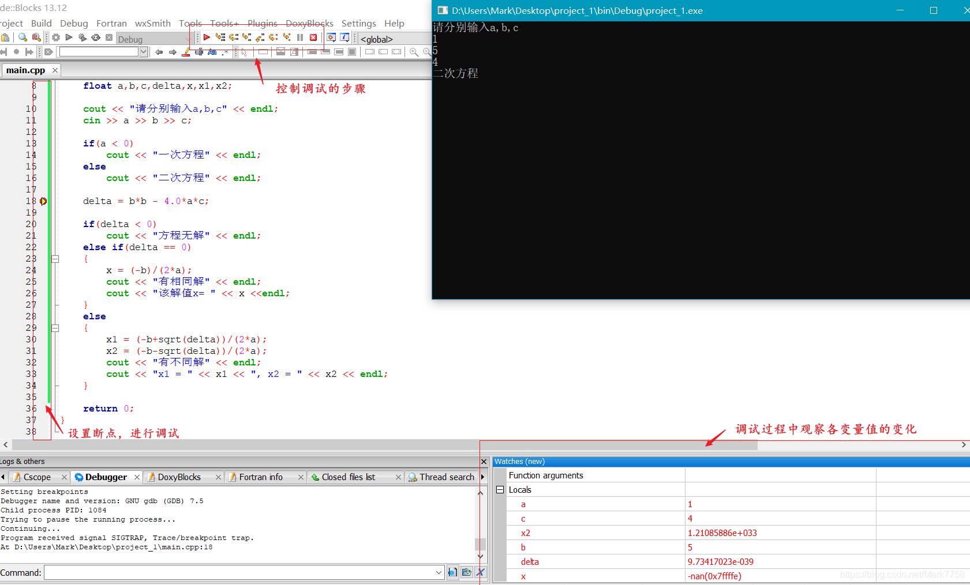Open the Find dialog with the magnifier icon
The height and width of the screenshot is (585, 970).
pyautogui.click(x=23, y=37)
